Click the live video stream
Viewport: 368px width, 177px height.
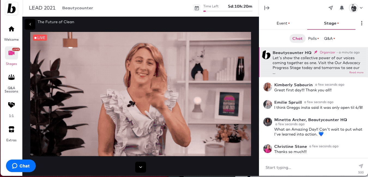[x=141, y=94]
